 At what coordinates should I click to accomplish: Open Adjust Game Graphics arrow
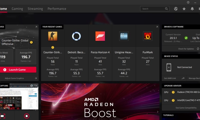pos(36,78)
